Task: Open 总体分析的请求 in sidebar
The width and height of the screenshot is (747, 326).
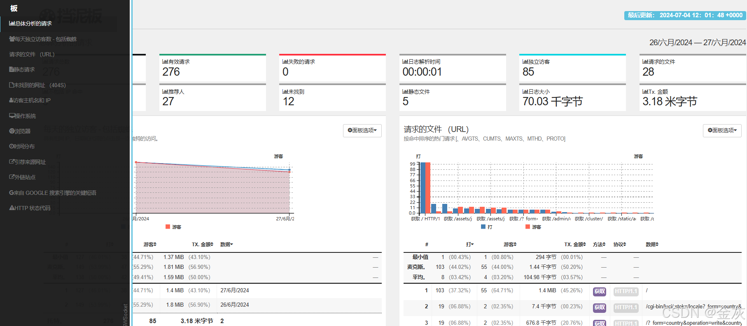Action: (31, 23)
